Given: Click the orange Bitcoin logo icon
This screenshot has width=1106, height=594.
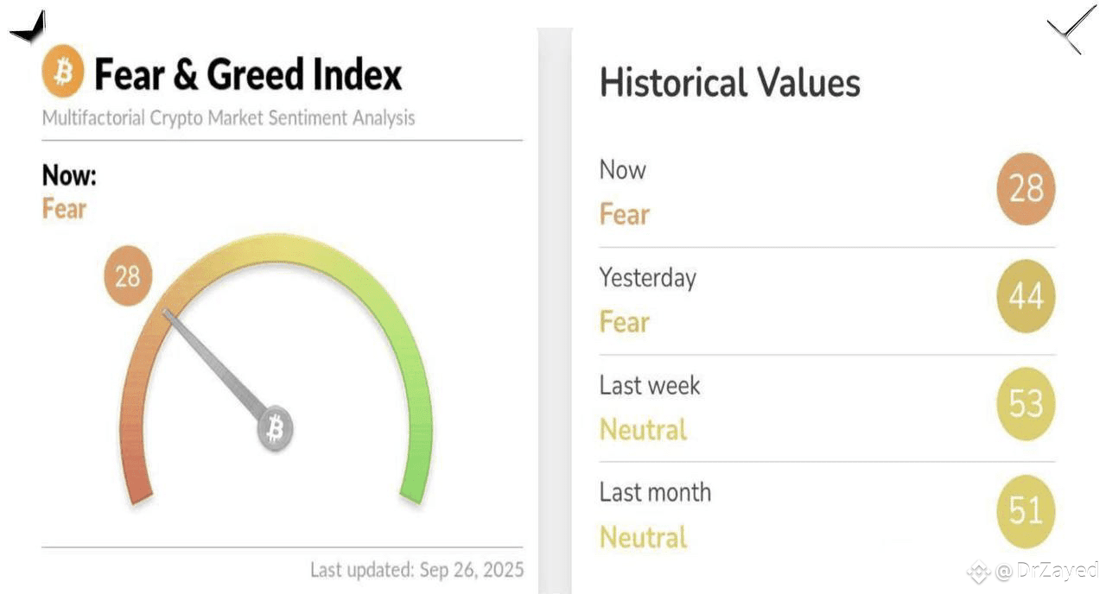Looking at the screenshot, I should 63,72.
